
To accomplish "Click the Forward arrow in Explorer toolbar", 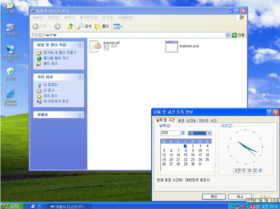I will point(58,26).
